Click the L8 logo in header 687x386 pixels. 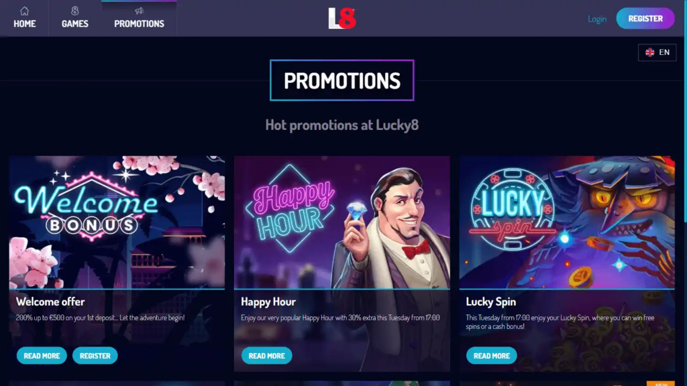point(342,18)
